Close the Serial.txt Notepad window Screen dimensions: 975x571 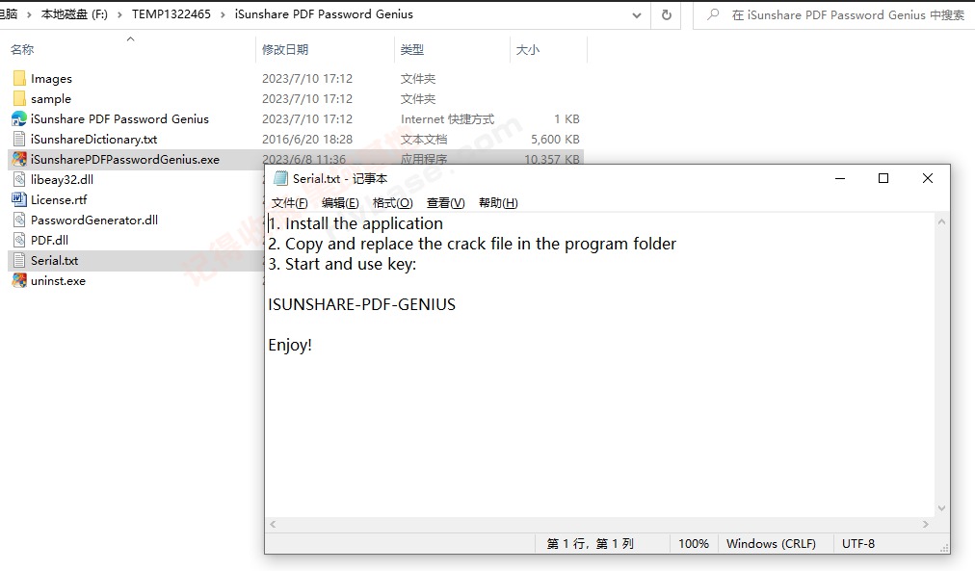tap(927, 178)
